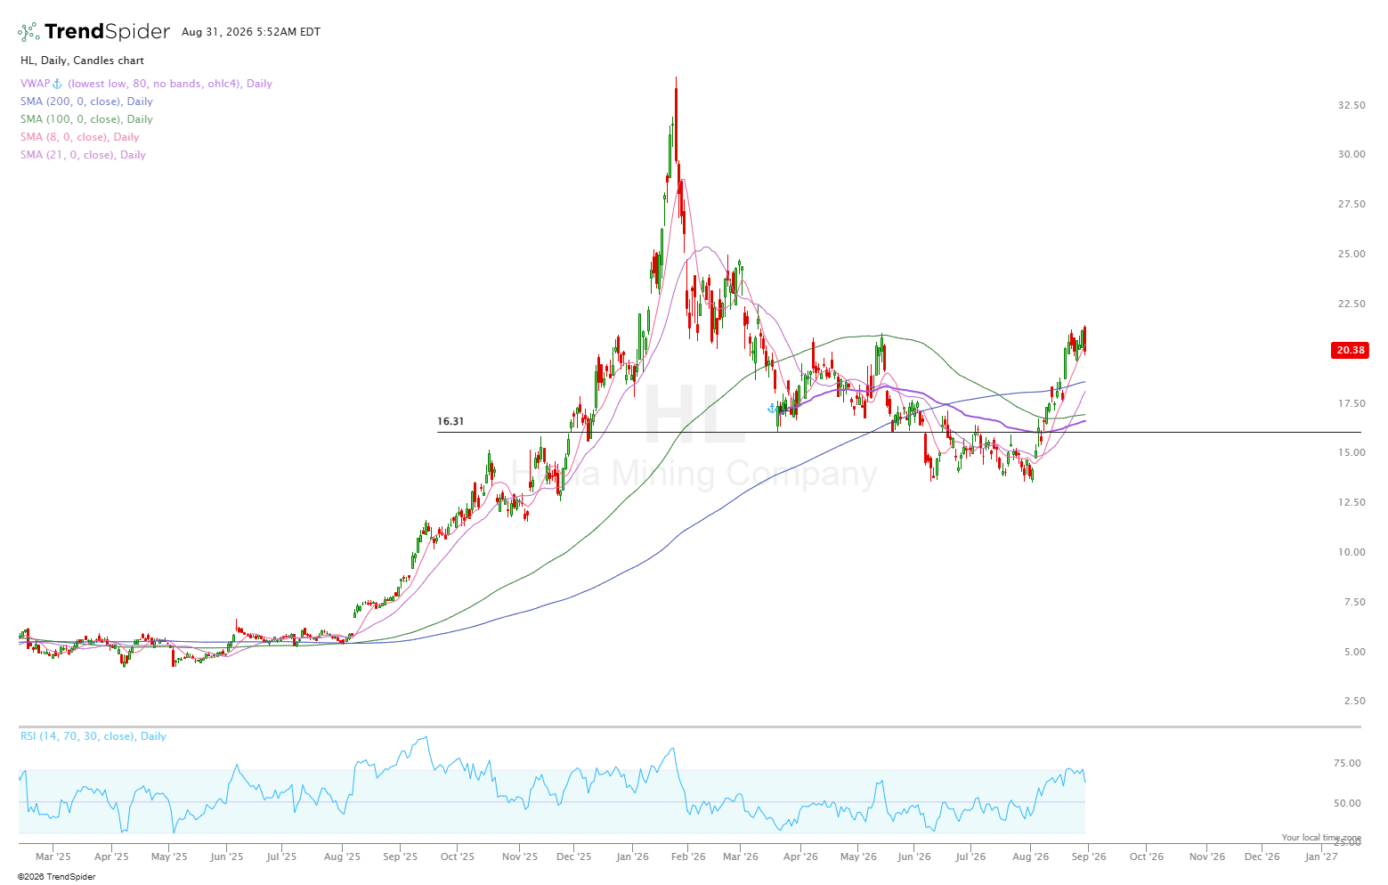Select the 16.31 horizontal line label
The height and width of the screenshot is (885, 1388).
coord(450,422)
